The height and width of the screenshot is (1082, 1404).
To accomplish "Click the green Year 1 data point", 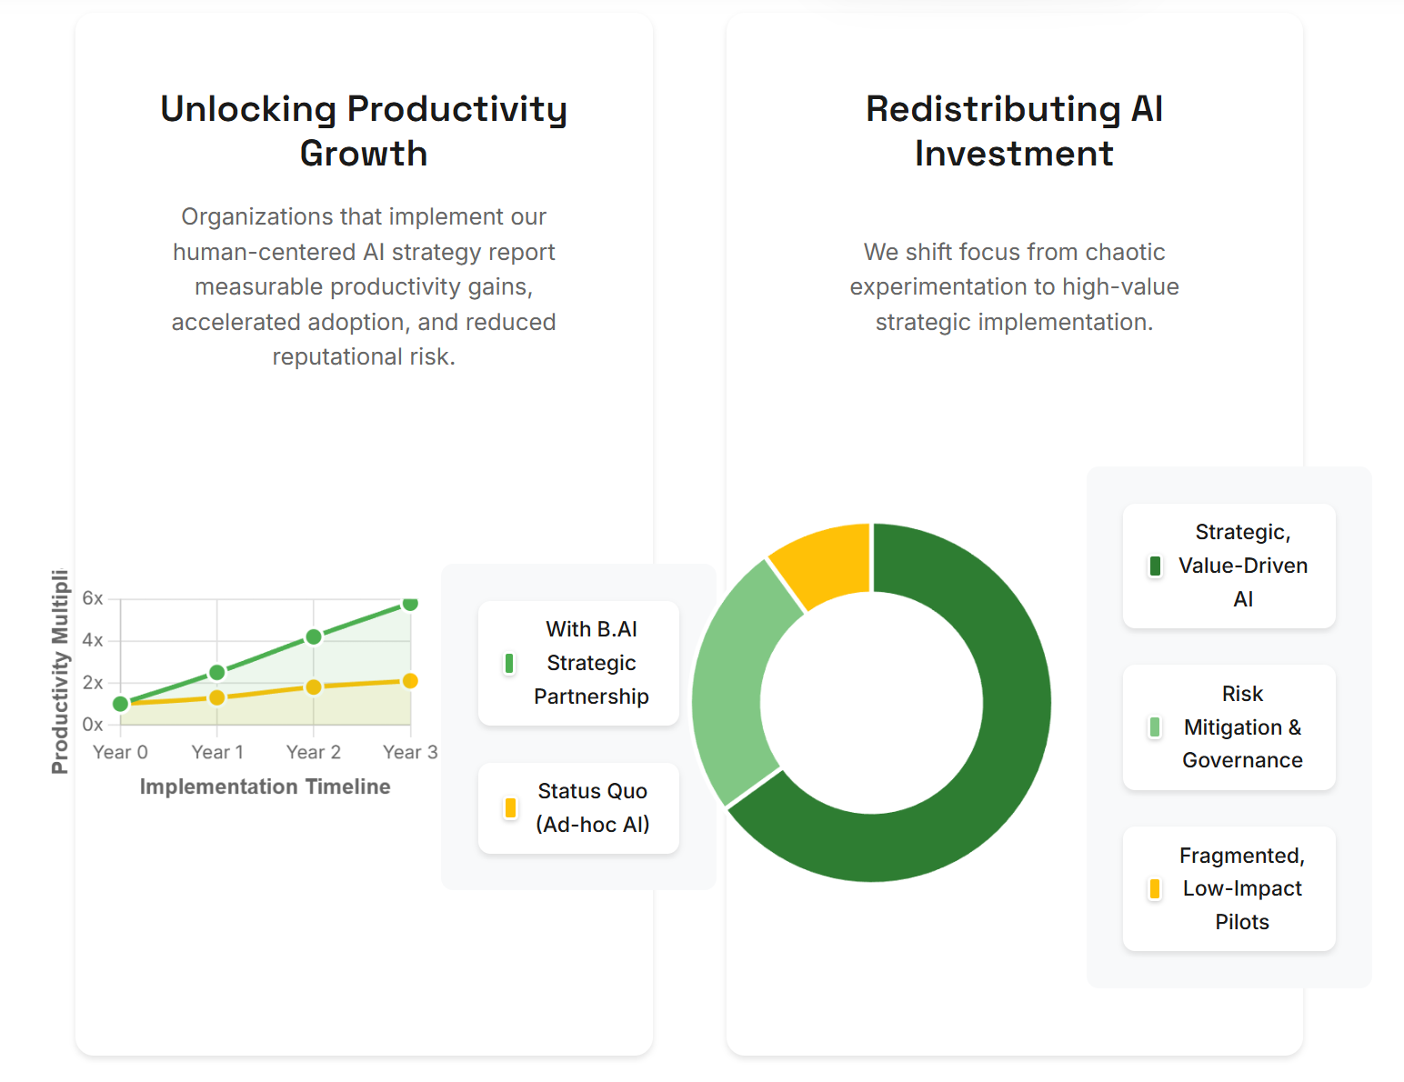I will 217,673.
